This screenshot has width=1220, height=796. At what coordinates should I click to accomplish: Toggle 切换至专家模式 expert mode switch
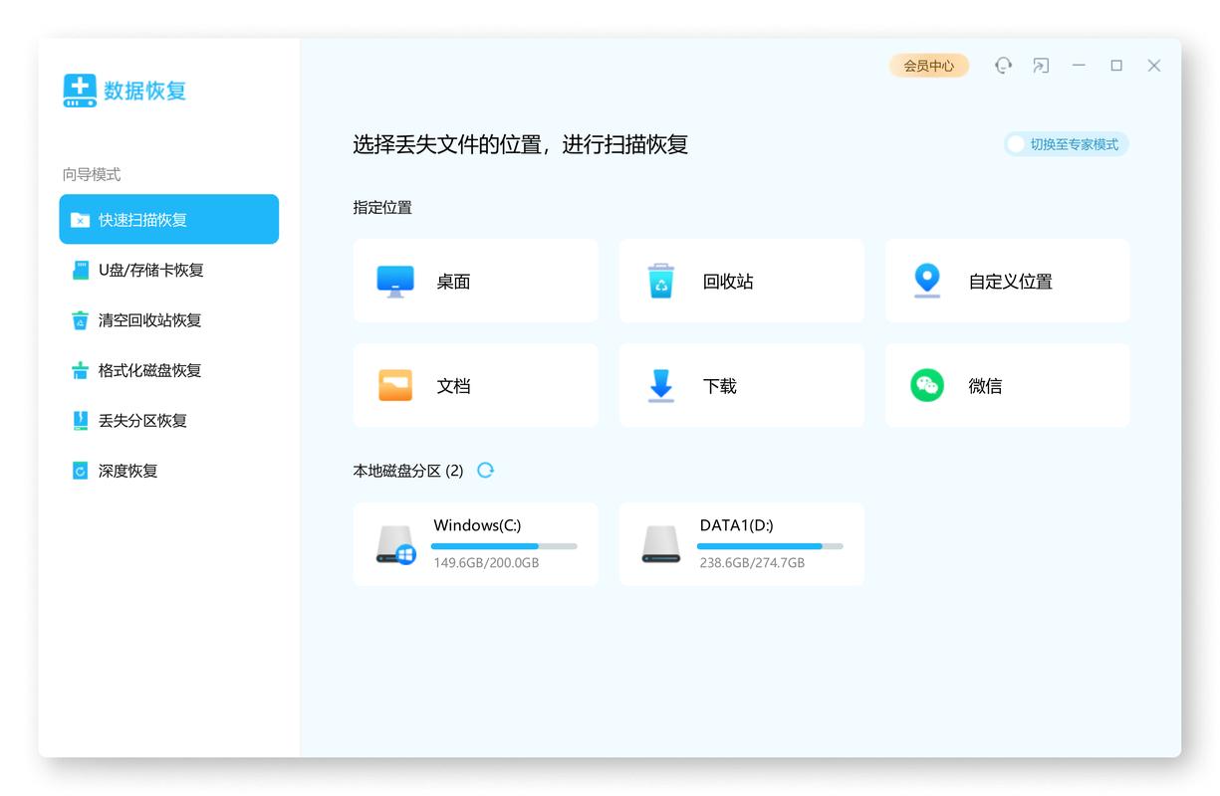coord(1018,144)
